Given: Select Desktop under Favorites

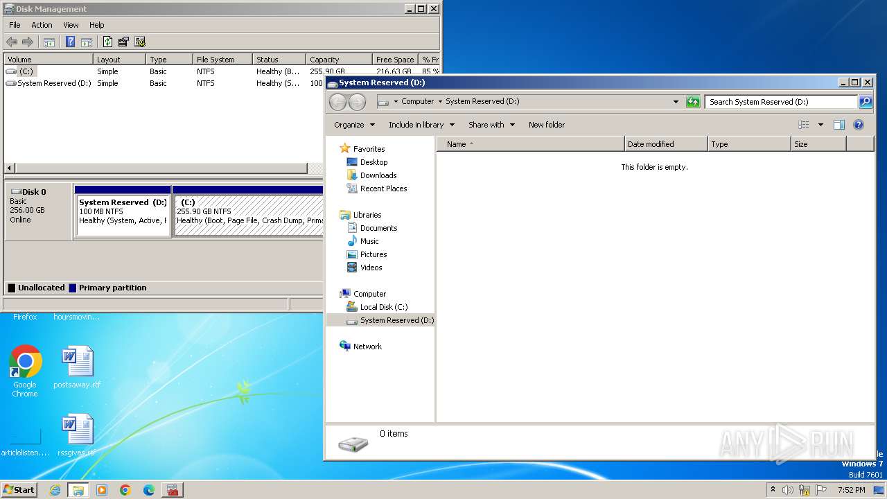Looking at the screenshot, I should [x=374, y=162].
